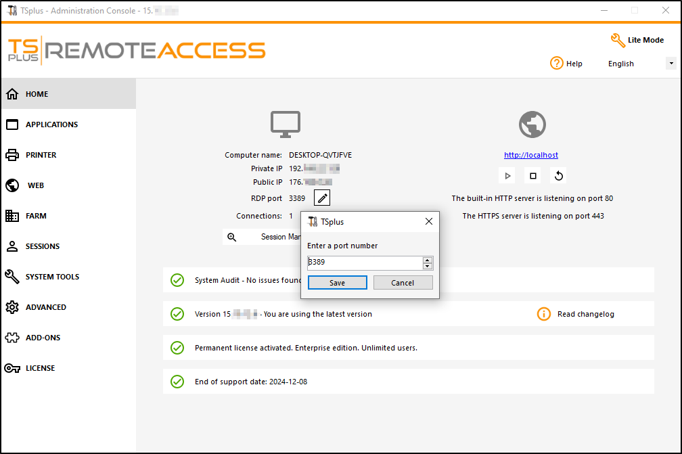Screen dimensions: 682x454
Task: Open the http://localhost link
Action: click(530, 154)
